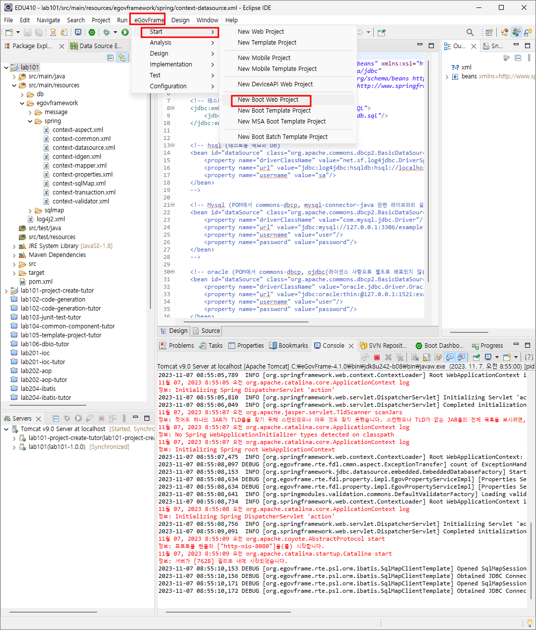Toggle Show Console on Standard Error change
The width and height of the screenshot is (536, 630).
click(x=461, y=357)
